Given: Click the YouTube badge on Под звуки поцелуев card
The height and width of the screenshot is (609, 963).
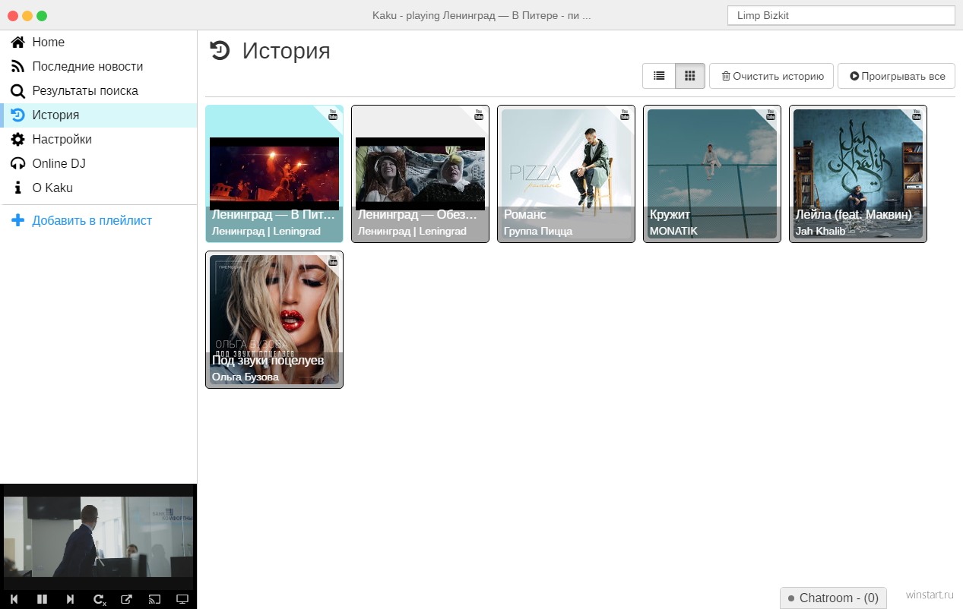Looking at the screenshot, I should (332, 260).
